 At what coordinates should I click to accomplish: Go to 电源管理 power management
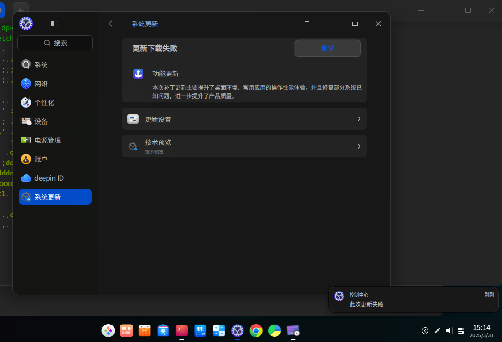point(55,140)
